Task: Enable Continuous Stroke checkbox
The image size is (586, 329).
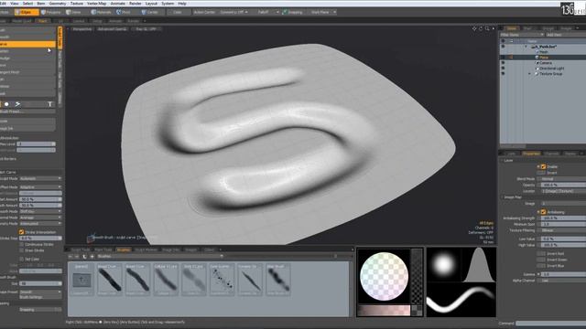Action: click(21, 244)
